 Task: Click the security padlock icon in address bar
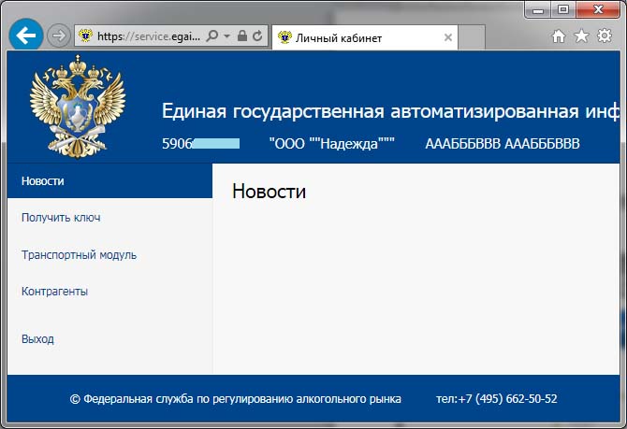[x=242, y=36]
